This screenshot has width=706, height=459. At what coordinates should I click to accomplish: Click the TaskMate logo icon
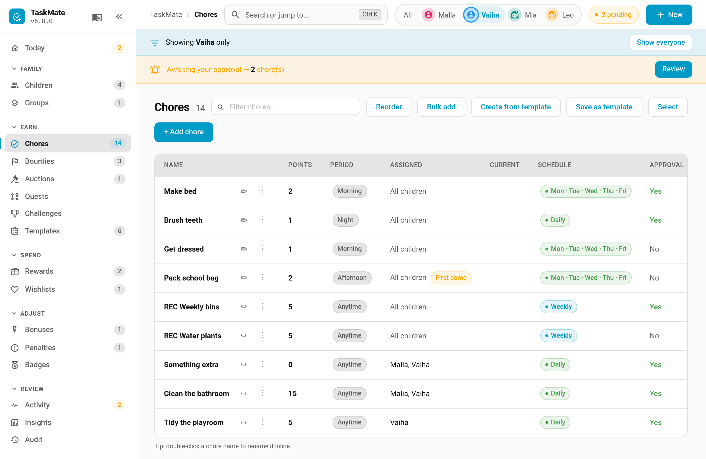(17, 17)
